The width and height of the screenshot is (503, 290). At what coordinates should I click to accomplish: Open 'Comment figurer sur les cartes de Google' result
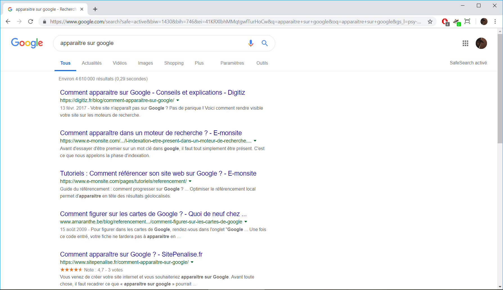[x=153, y=214]
